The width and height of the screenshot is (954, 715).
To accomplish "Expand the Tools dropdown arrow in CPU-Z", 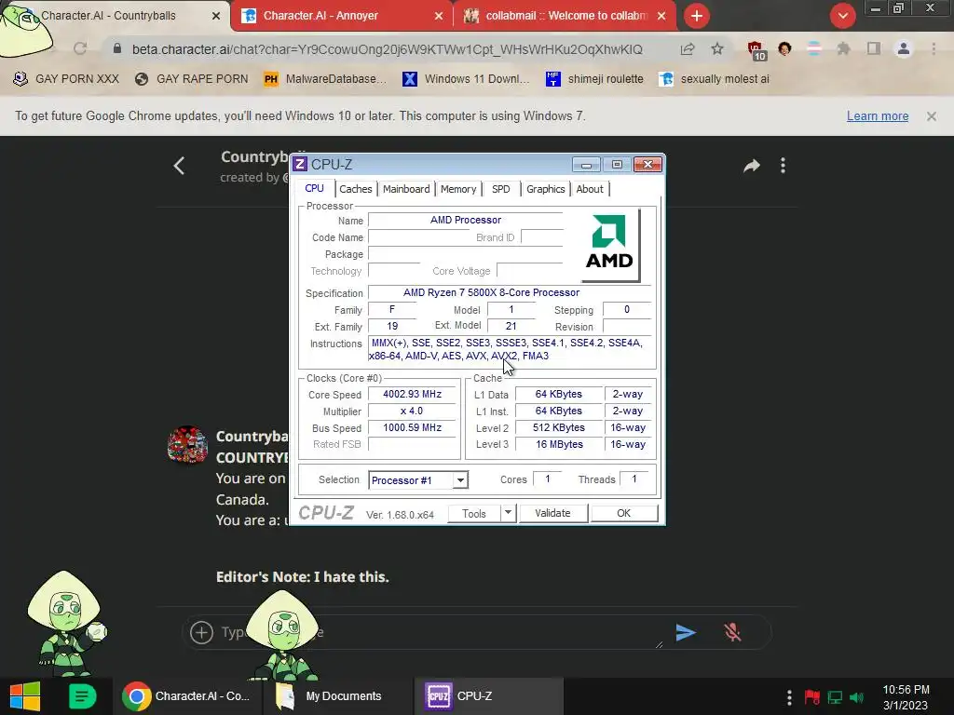I will coord(508,513).
